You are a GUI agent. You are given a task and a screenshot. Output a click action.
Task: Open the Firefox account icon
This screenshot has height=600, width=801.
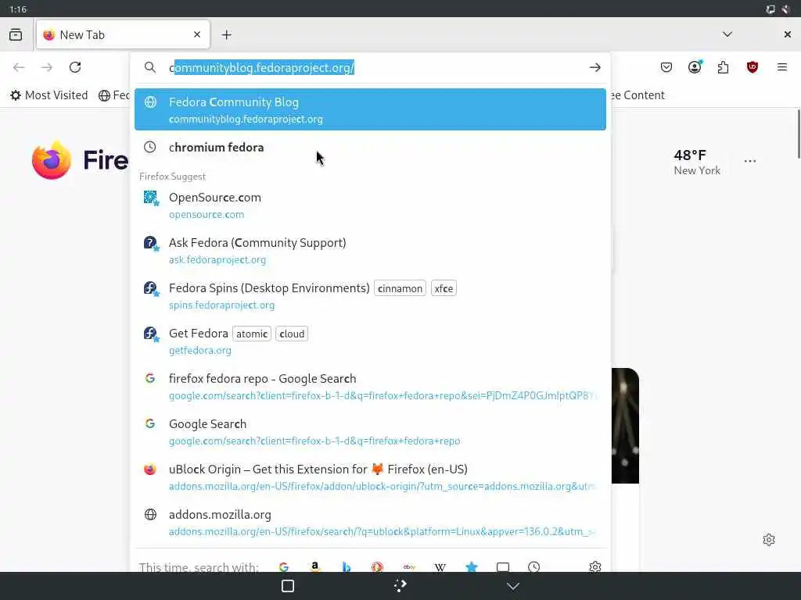click(695, 67)
